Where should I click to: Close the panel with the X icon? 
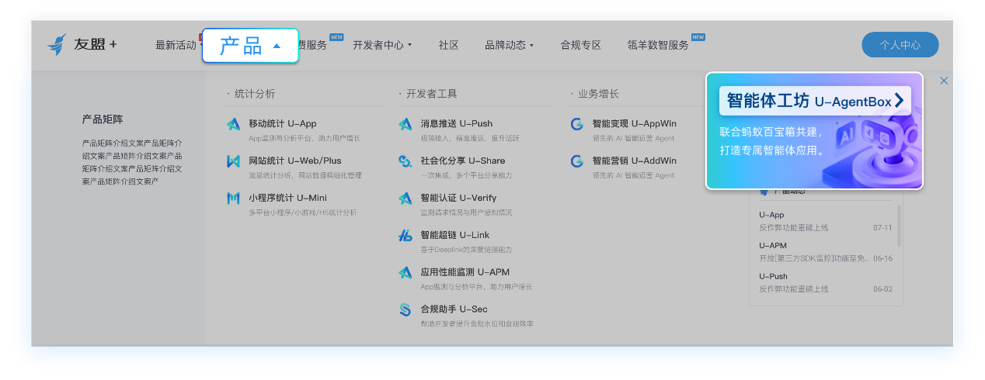[944, 81]
